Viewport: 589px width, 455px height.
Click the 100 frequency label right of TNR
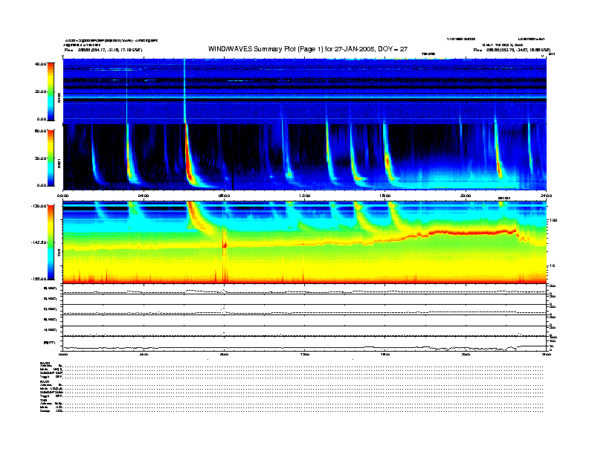point(553,220)
